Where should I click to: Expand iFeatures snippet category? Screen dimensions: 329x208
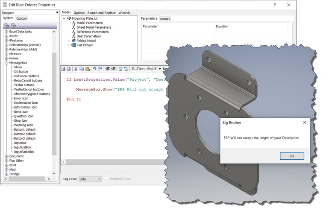tap(6, 41)
